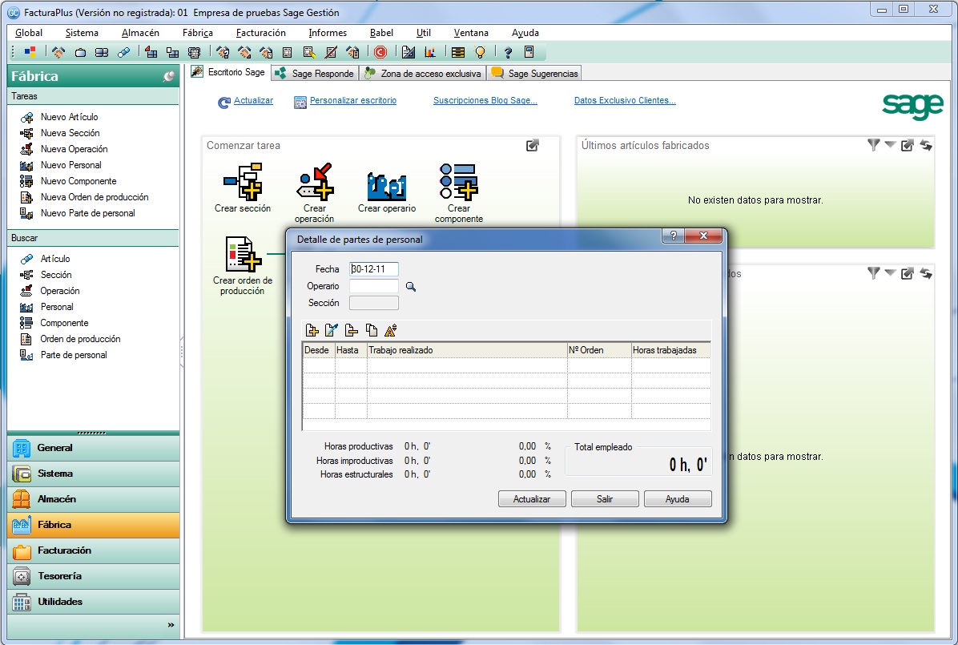
Task: Open the Almacén section in the sidebar
Action: point(94,499)
